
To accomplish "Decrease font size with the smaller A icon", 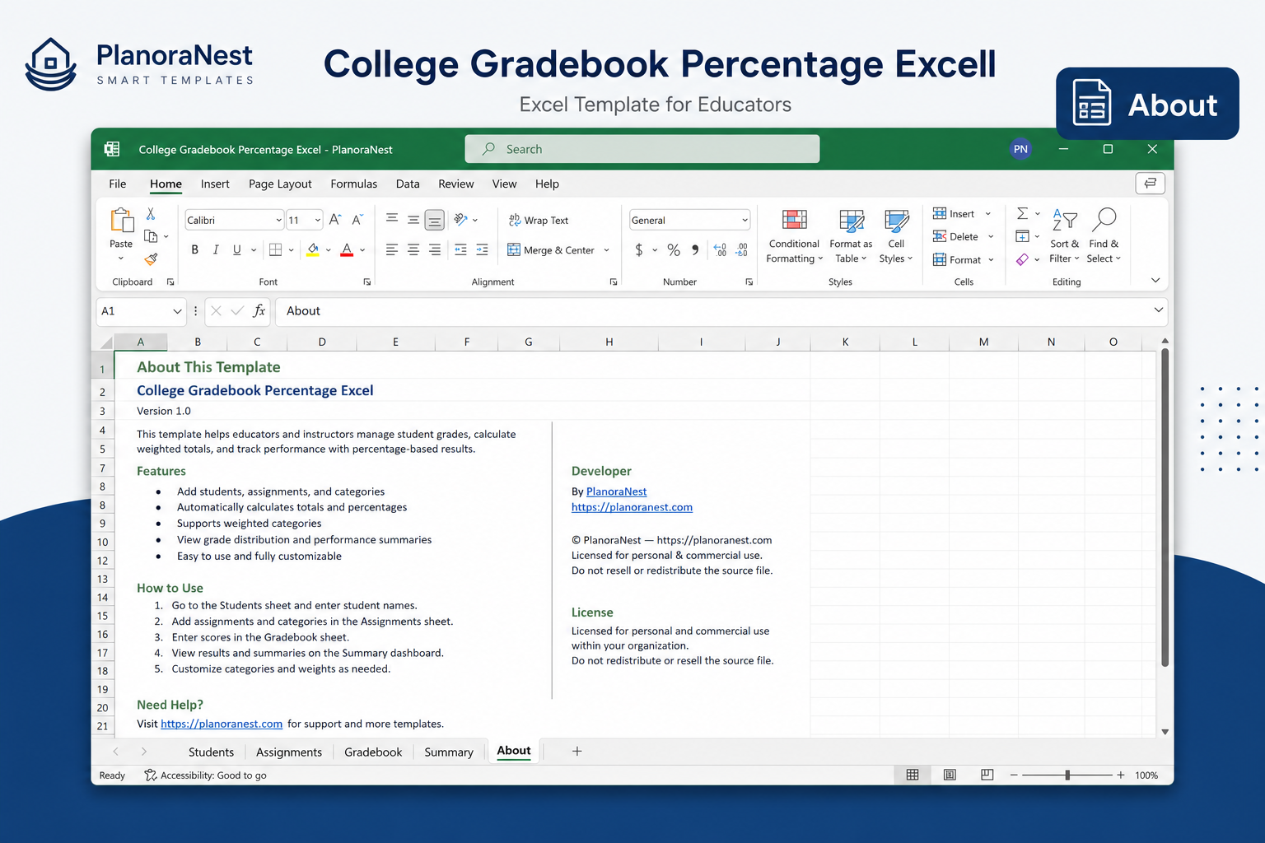I will 357,220.
